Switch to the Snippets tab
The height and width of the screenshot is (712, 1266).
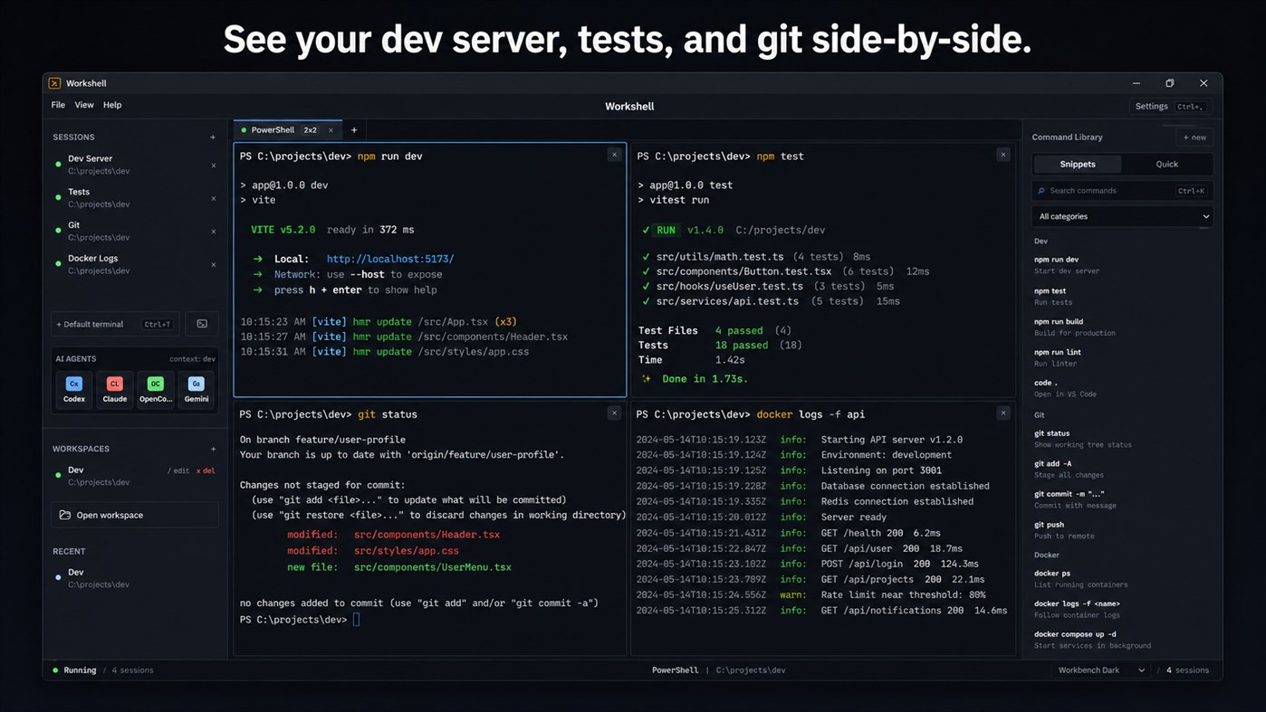click(1078, 164)
